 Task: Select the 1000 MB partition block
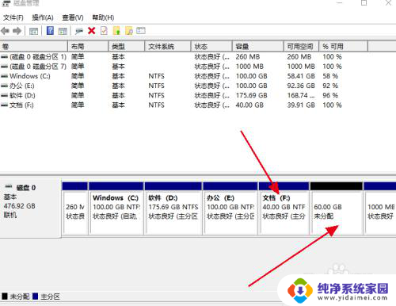pyautogui.click(x=380, y=208)
